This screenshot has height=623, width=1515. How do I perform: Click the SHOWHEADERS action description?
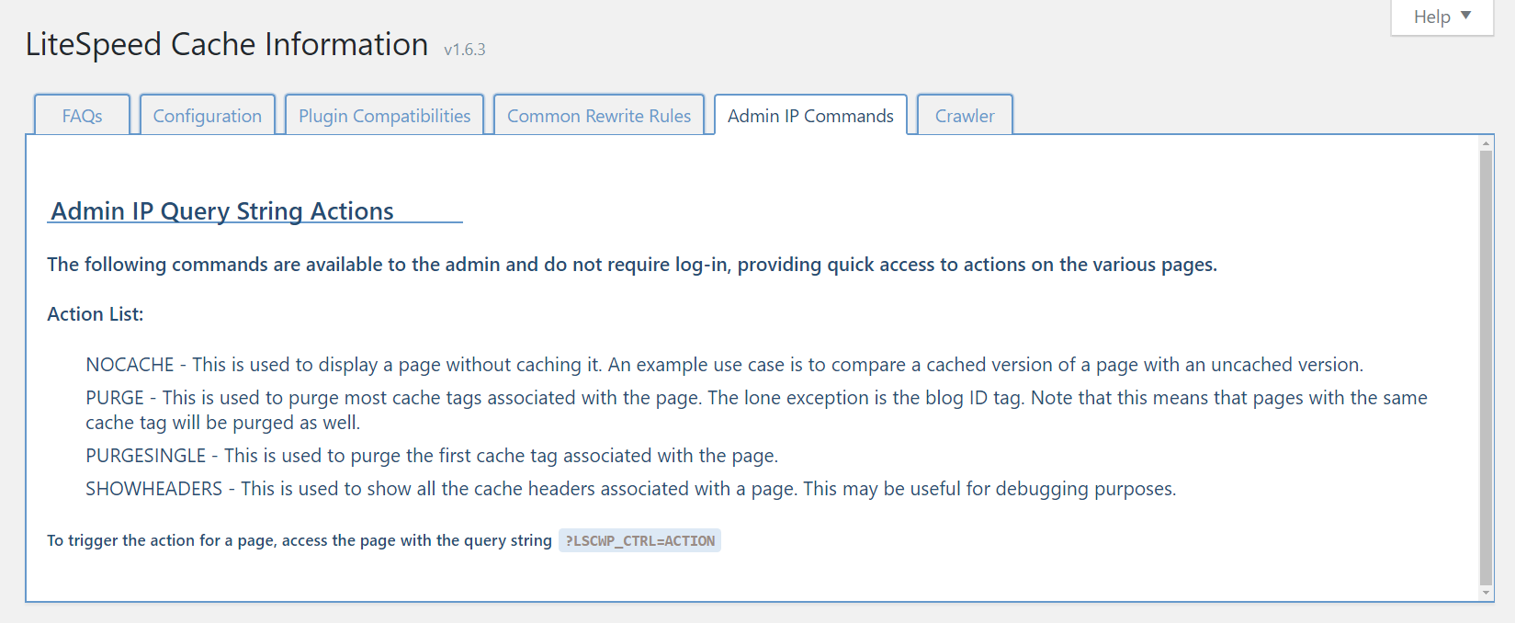(630, 489)
